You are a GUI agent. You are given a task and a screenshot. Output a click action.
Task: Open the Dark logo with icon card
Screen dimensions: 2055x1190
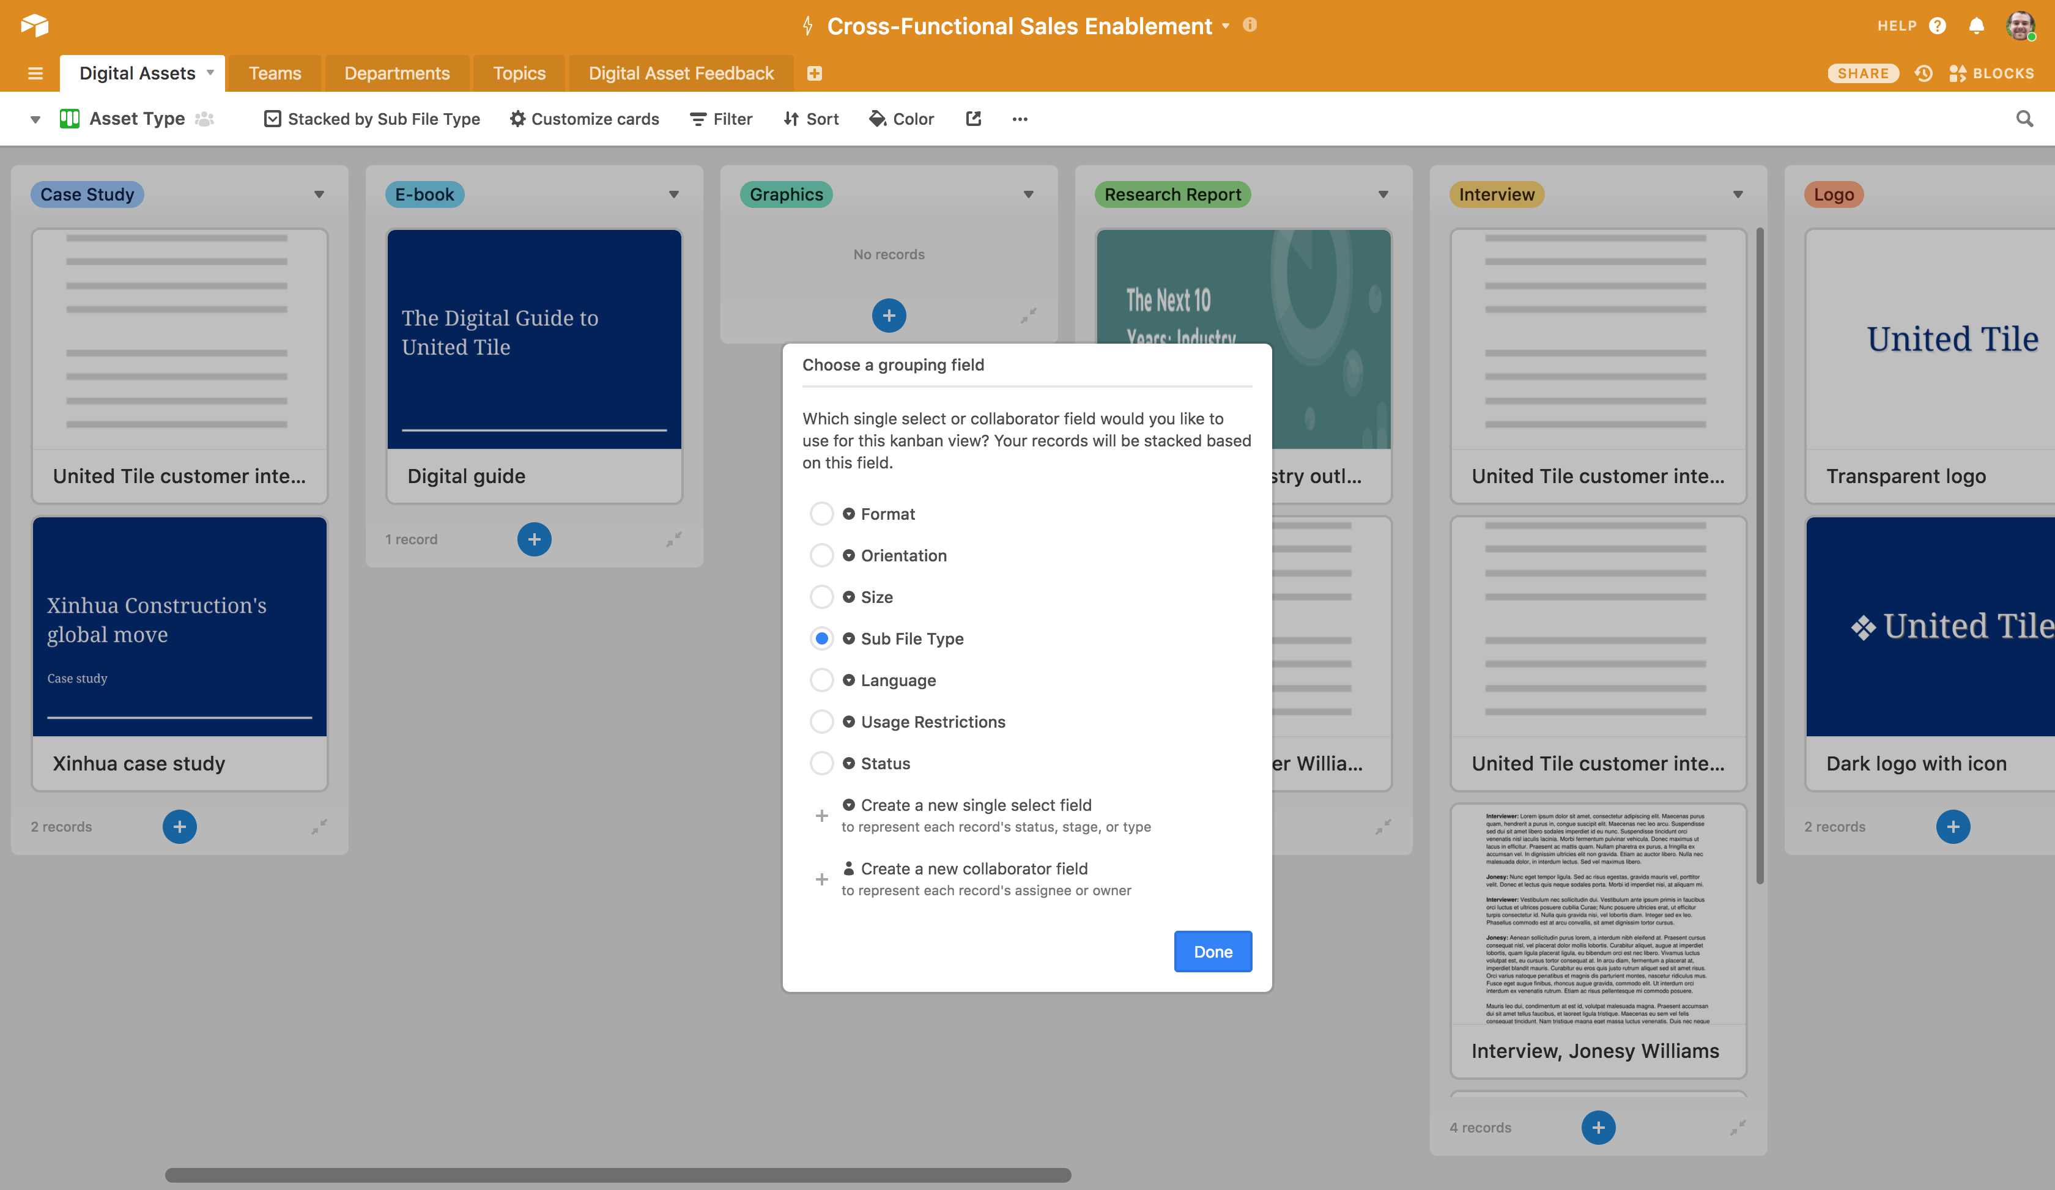1930,654
